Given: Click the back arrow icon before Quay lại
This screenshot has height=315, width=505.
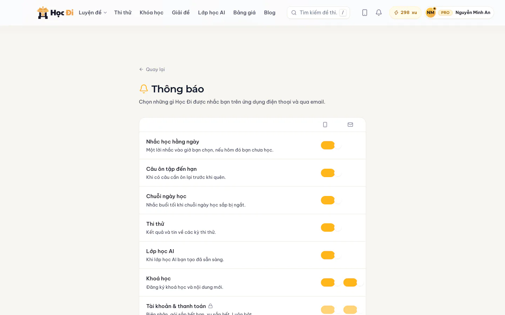Looking at the screenshot, I should pos(141,69).
